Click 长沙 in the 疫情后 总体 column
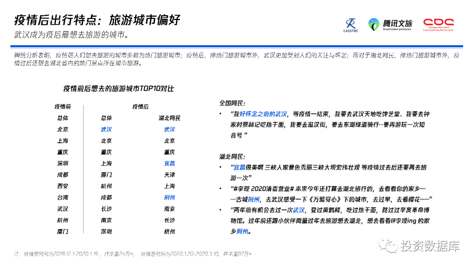 [106, 209]
